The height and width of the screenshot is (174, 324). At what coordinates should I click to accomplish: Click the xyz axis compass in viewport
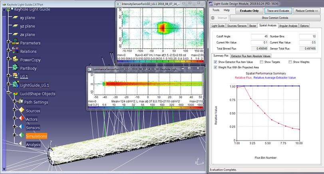click(199, 161)
